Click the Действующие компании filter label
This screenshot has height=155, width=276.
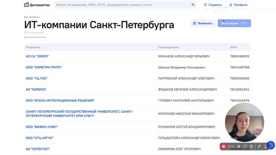[35, 37]
